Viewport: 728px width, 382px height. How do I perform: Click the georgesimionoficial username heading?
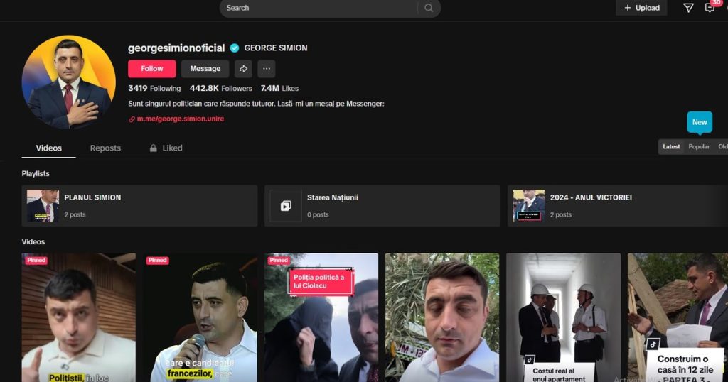click(176, 48)
